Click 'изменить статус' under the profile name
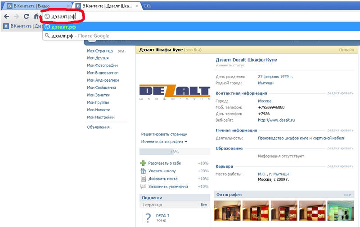360x227 pixels. [230, 65]
